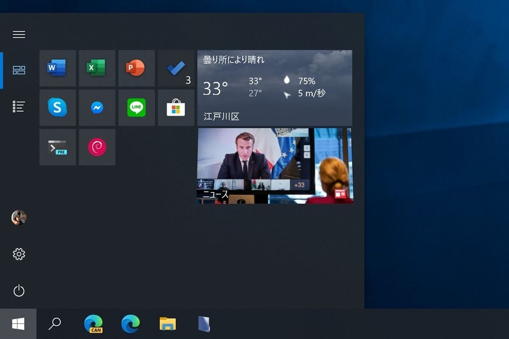Open the weather tile for 江戸川区
Image resolution: width=509 pixels, height=339 pixels.
pos(275,88)
